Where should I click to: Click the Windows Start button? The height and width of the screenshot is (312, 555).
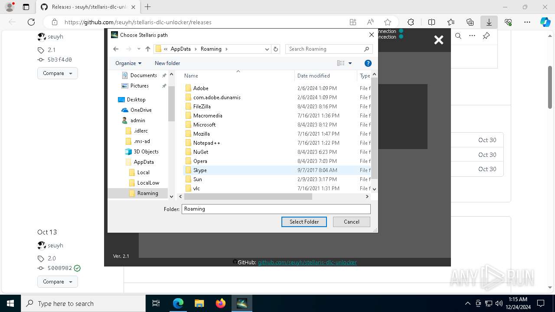(10, 303)
